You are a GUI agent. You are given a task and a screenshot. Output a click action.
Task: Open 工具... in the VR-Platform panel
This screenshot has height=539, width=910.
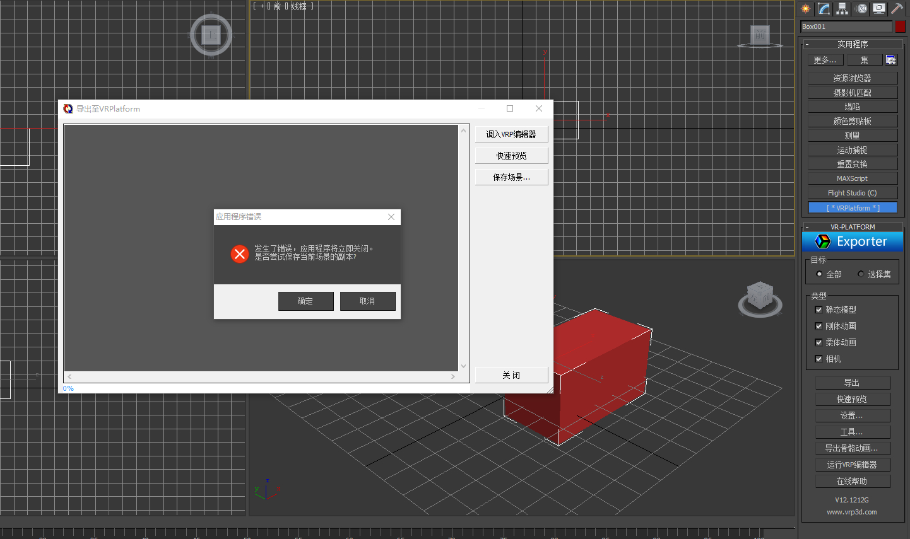(853, 432)
